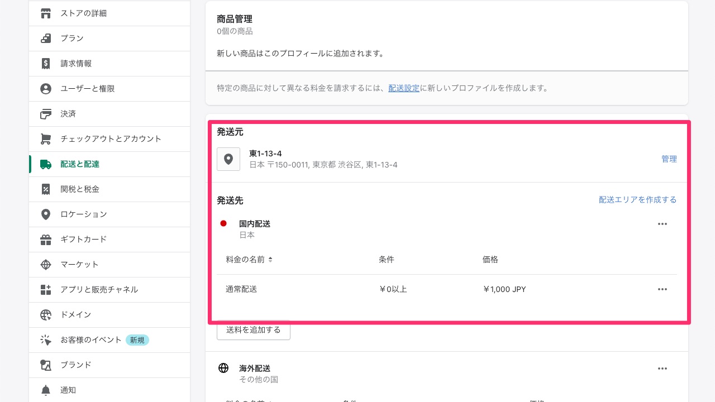Screen dimensions: 715x402
Task: Open ドメイン settings
Action: point(109,315)
